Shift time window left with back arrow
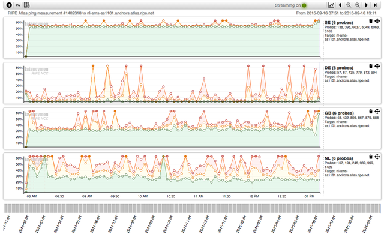 pyautogui.click(x=340, y=5)
